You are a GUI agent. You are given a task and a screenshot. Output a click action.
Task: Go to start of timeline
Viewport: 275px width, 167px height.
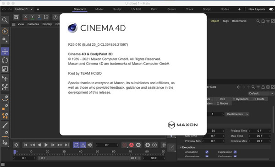point(25,145)
